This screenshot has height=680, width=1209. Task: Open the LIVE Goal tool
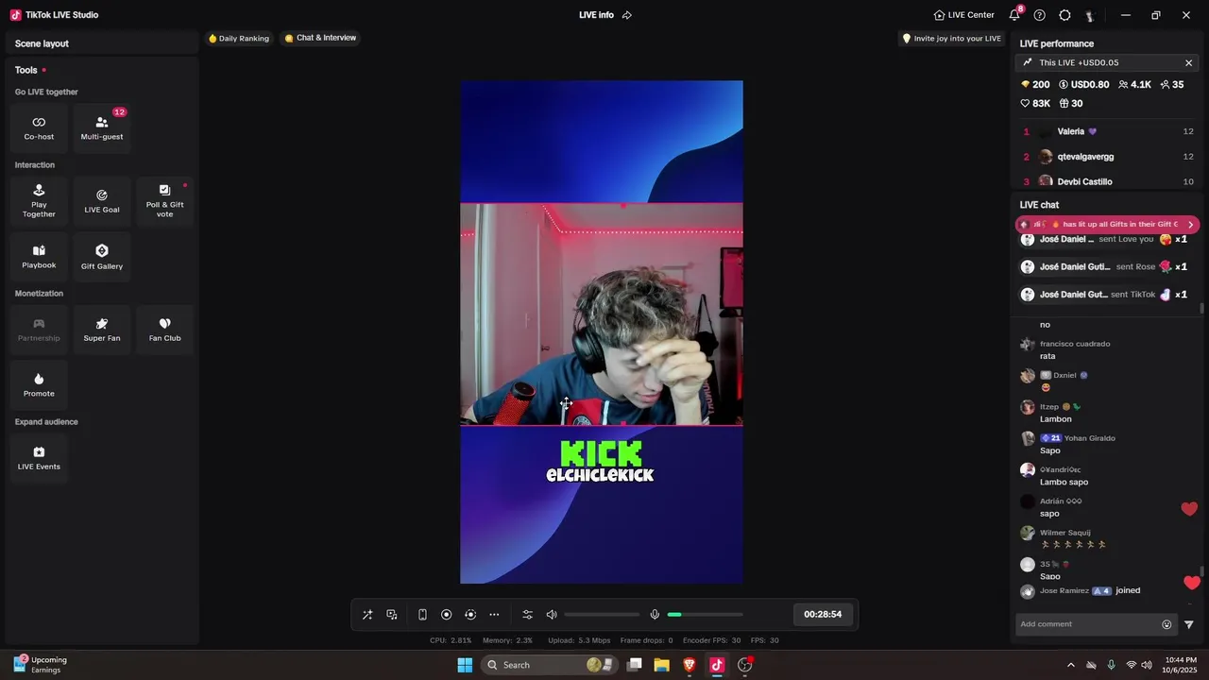102,201
